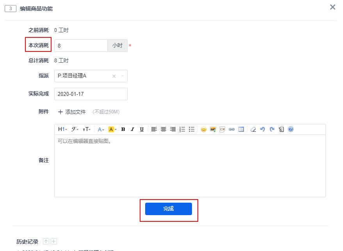Align text right
The image size is (343, 251).
click(173, 129)
